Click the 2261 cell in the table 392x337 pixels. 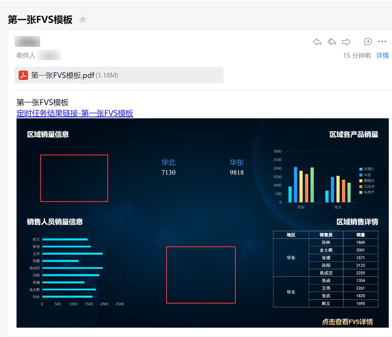pos(361,288)
